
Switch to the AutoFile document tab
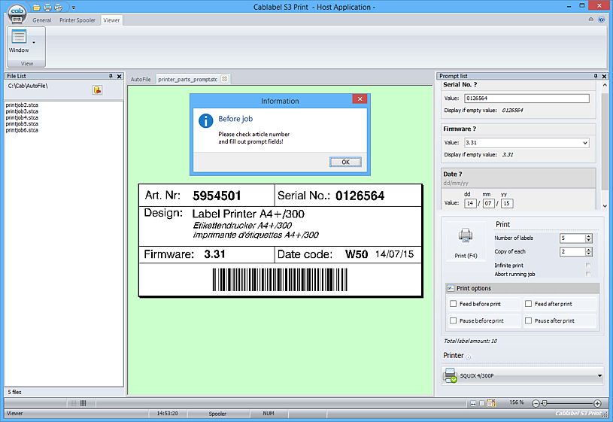(141, 79)
